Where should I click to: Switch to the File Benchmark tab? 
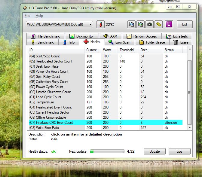tap(46, 36)
